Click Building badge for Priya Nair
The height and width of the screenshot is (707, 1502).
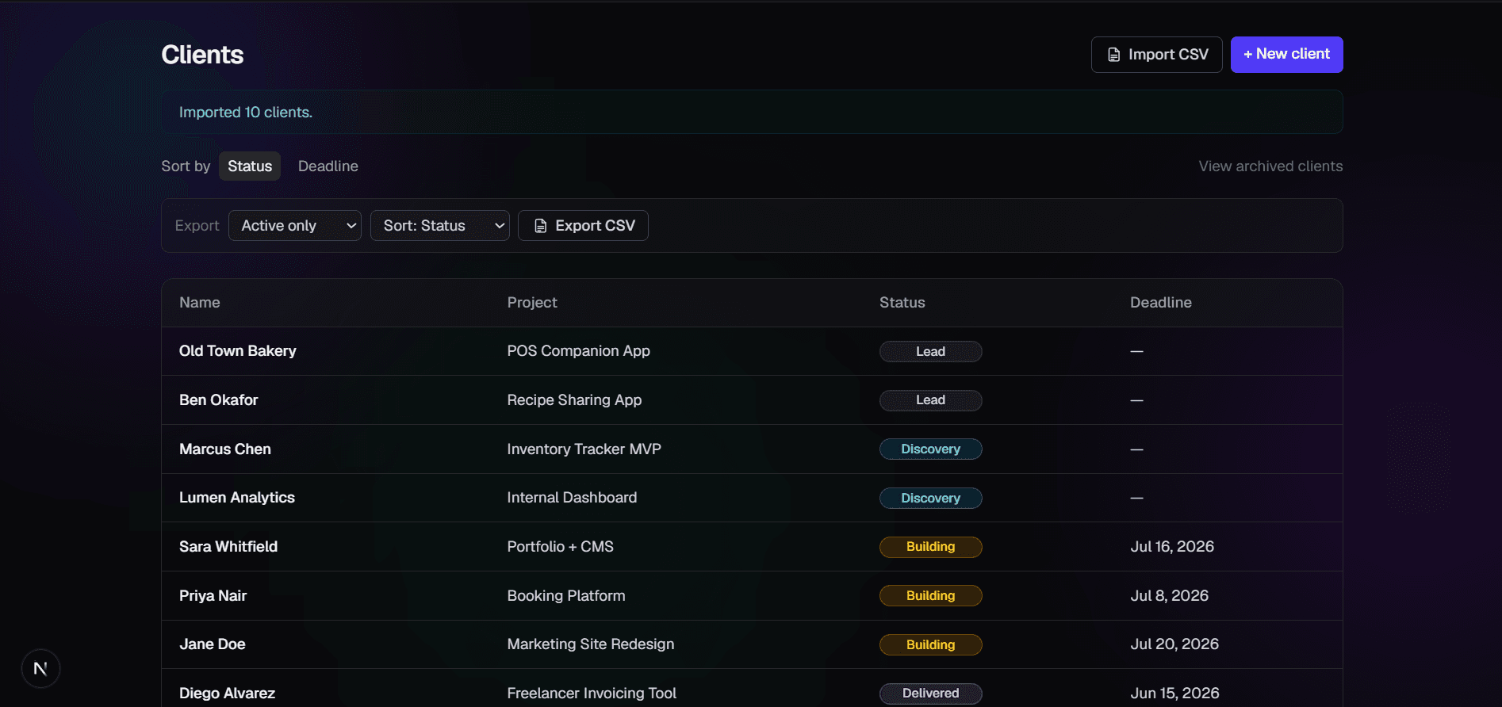[x=931, y=596]
